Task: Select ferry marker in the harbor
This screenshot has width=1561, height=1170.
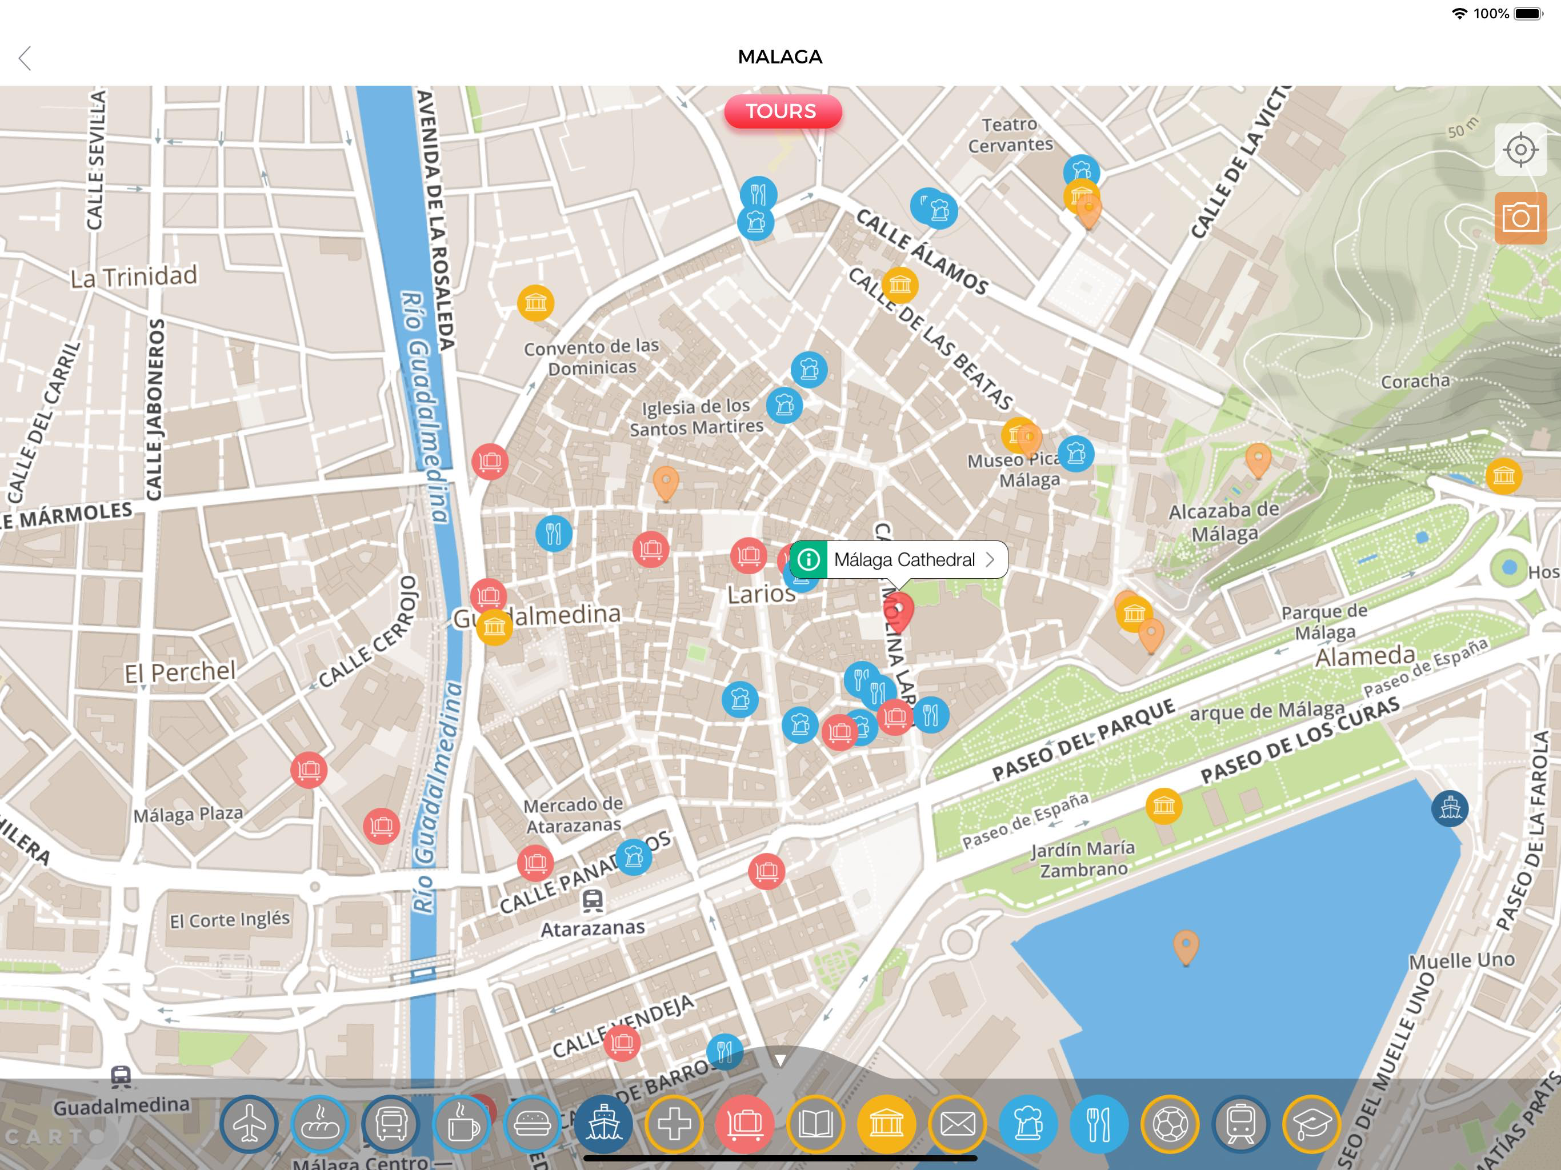Action: 1450,808
